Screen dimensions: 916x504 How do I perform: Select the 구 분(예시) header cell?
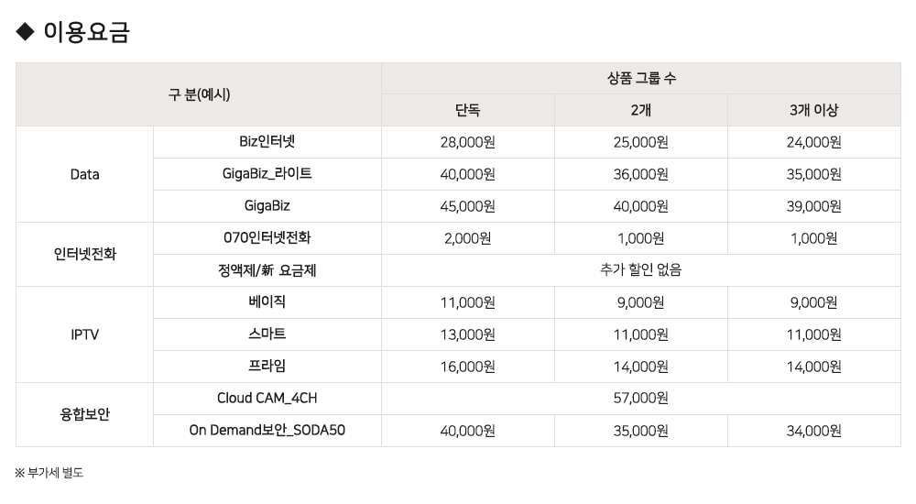point(199,94)
